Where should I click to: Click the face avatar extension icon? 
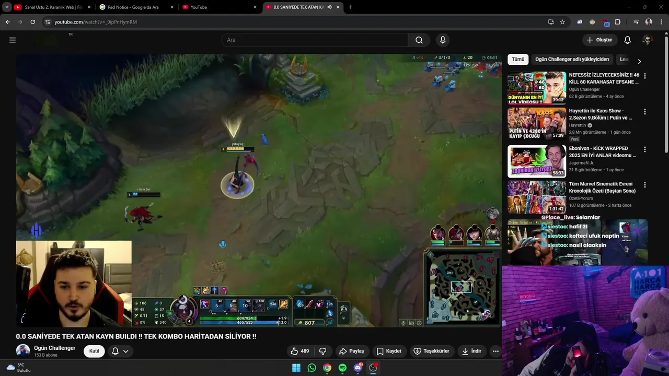[x=592, y=22]
